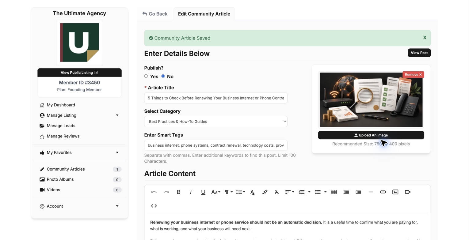Select Yes to publish the article
The image size is (469, 240).
click(146, 76)
